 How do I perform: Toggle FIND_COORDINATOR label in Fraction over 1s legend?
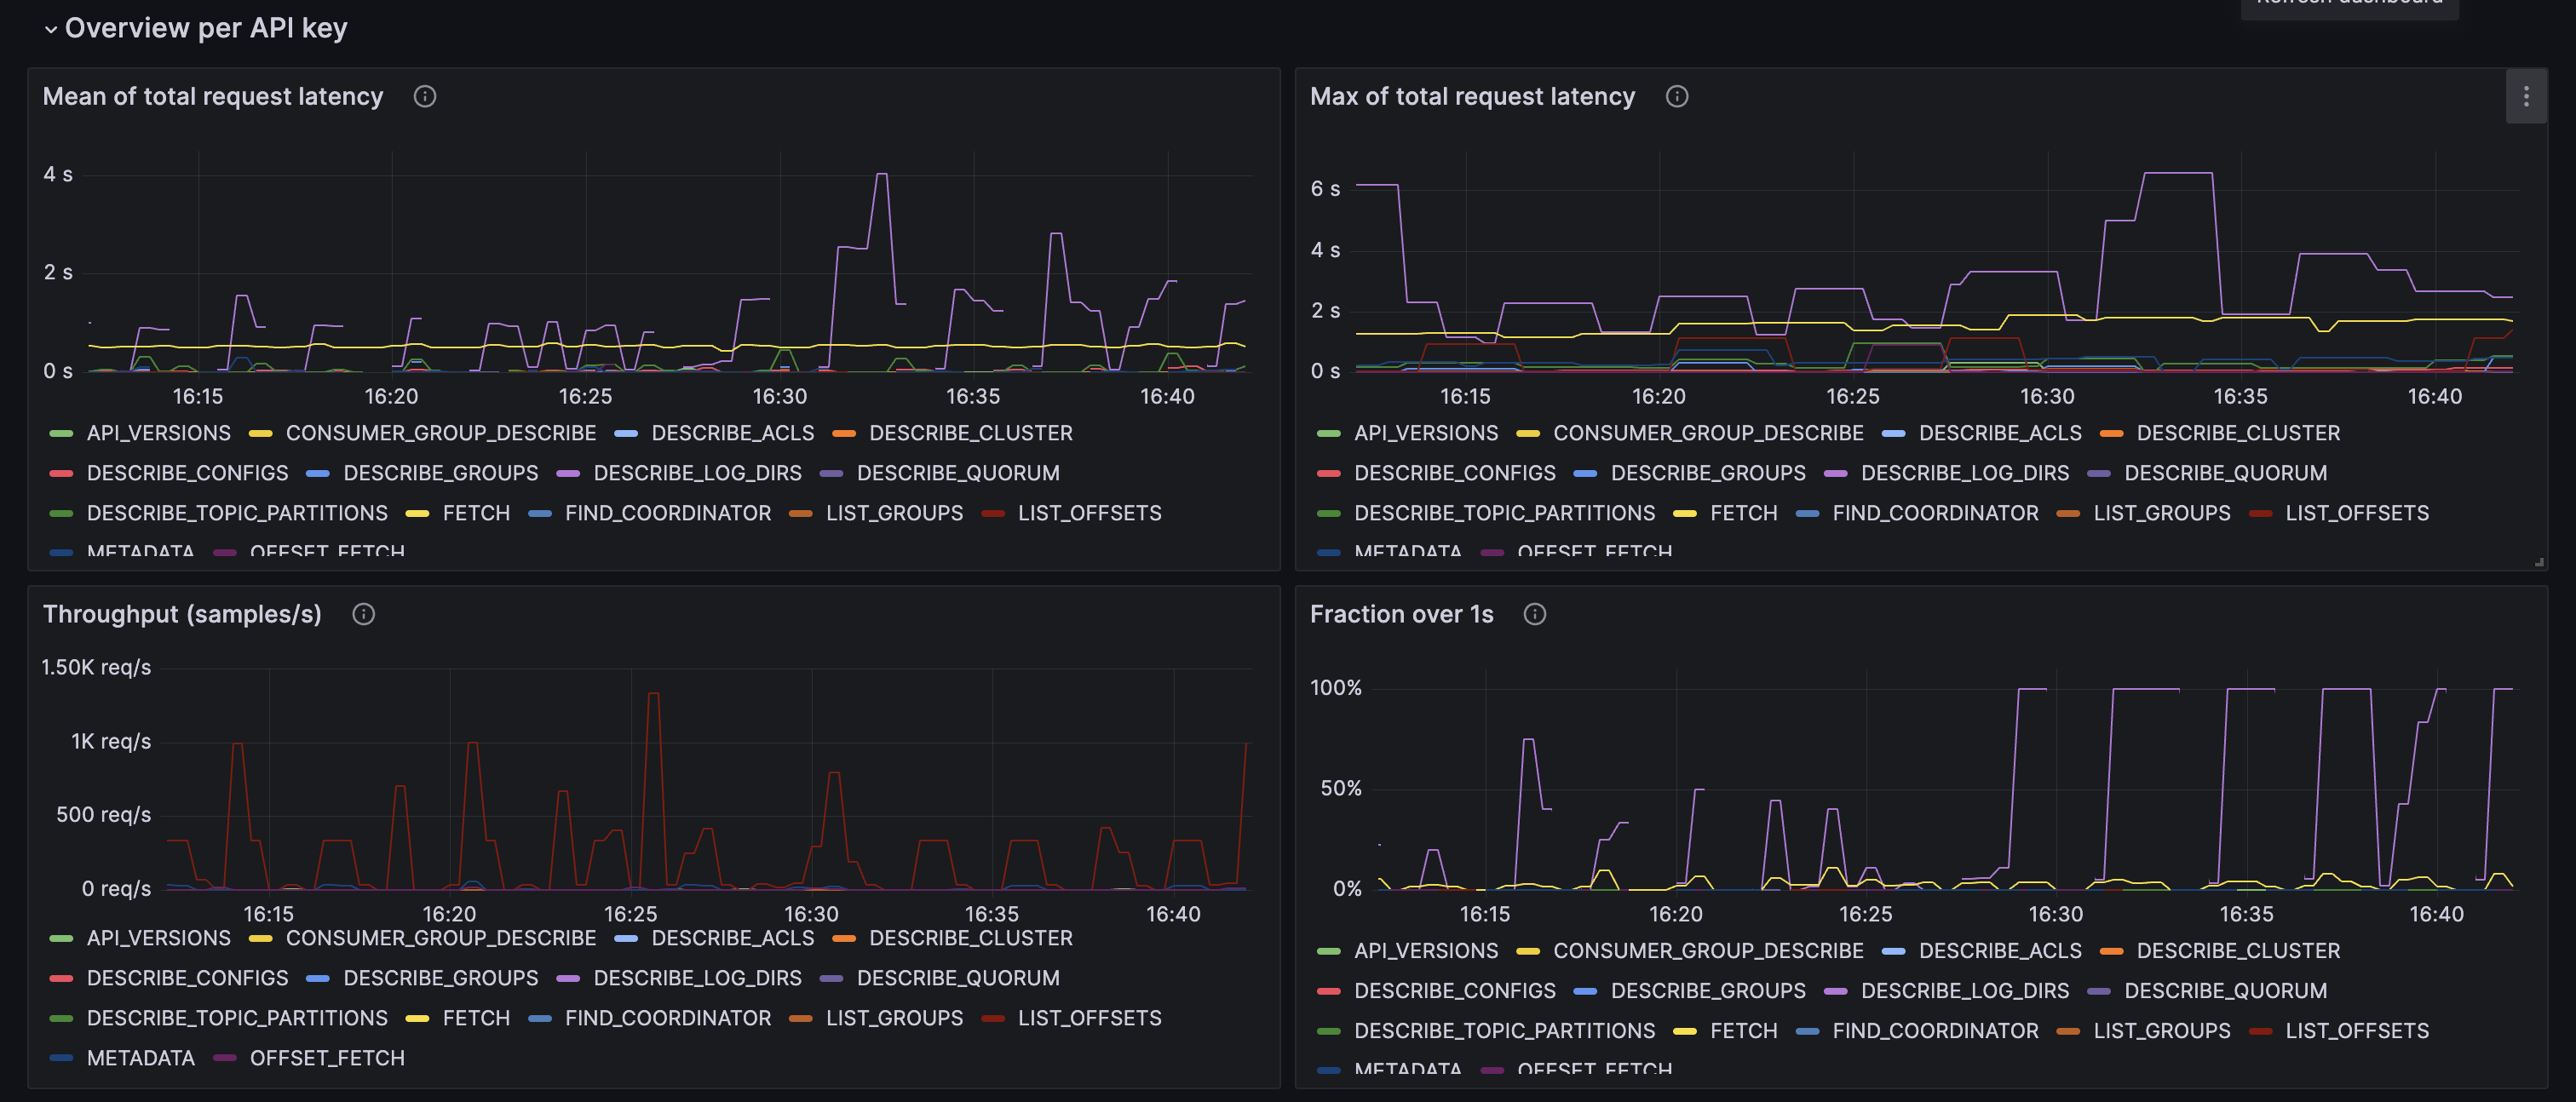point(1935,1031)
